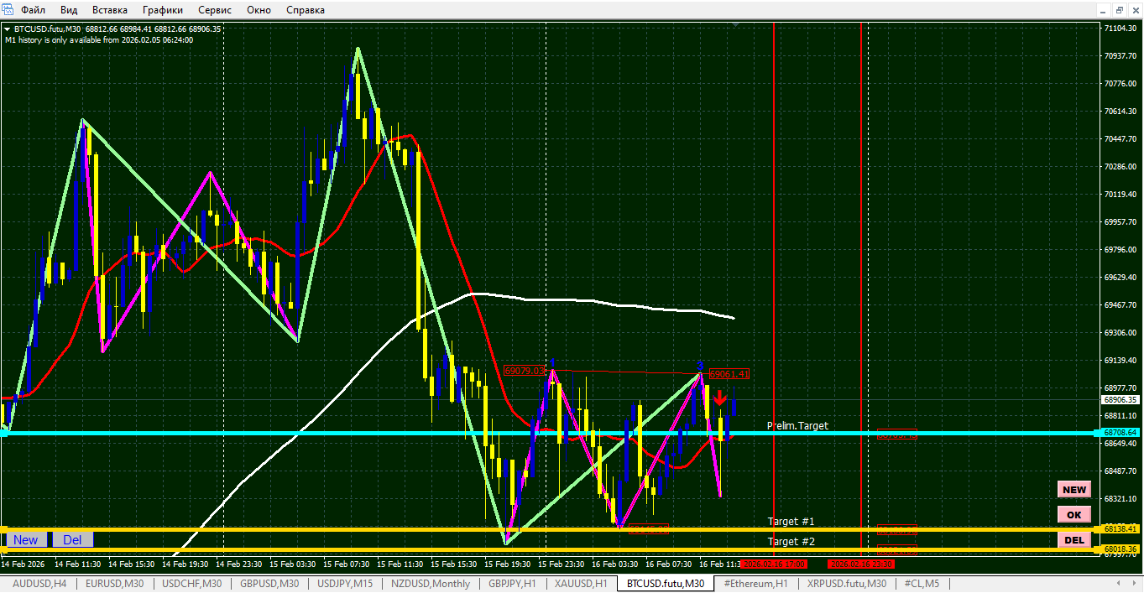Screen dimensions: 1144x593
Task: Switch to the GBPUSD,M30 chart tab
Action: (x=269, y=583)
